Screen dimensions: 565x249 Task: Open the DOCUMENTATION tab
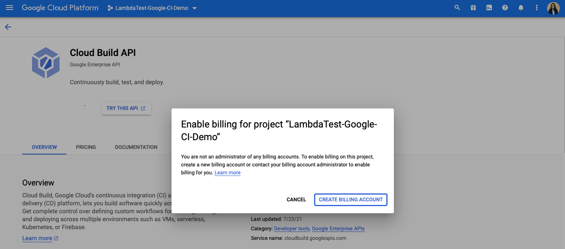click(136, 147)
